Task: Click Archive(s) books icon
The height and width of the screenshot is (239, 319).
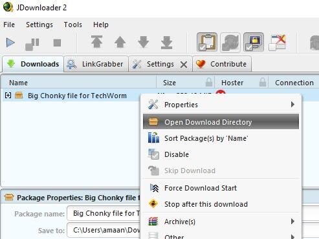Action: (x=153, y=222)
